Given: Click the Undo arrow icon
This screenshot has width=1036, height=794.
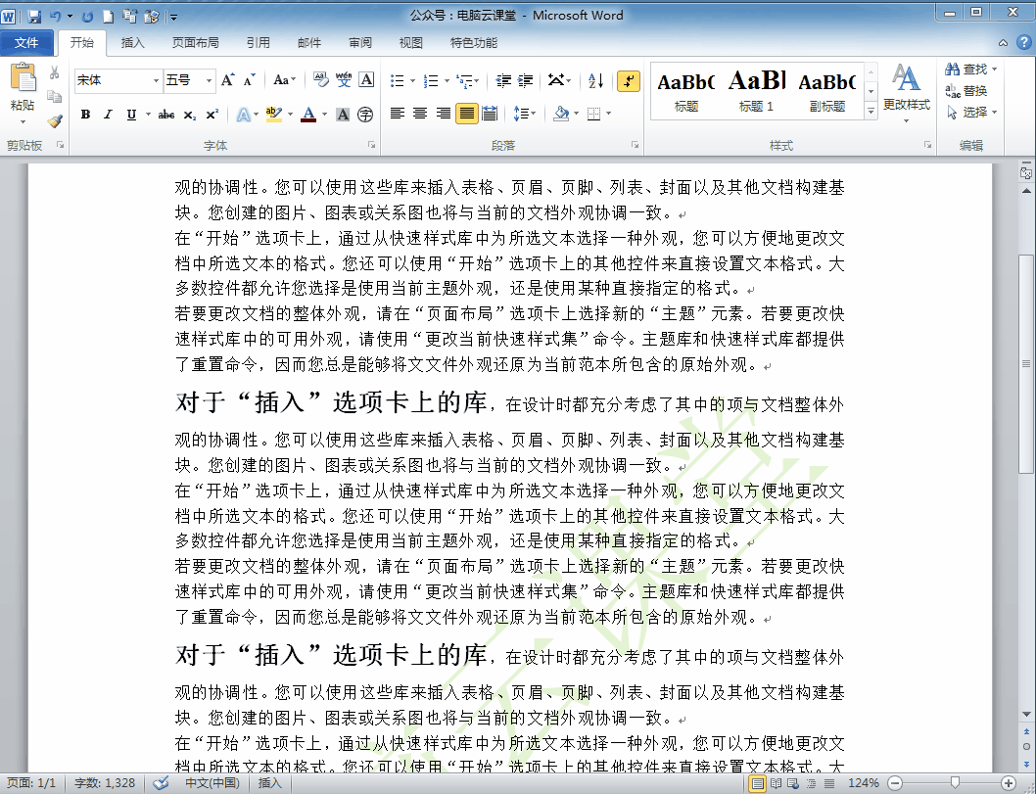Looking at the screenshot, I should coord(56,16).
